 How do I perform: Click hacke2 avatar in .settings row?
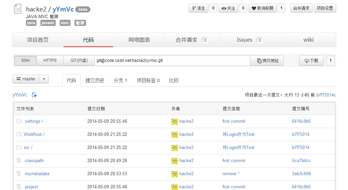tap(175, 122)
